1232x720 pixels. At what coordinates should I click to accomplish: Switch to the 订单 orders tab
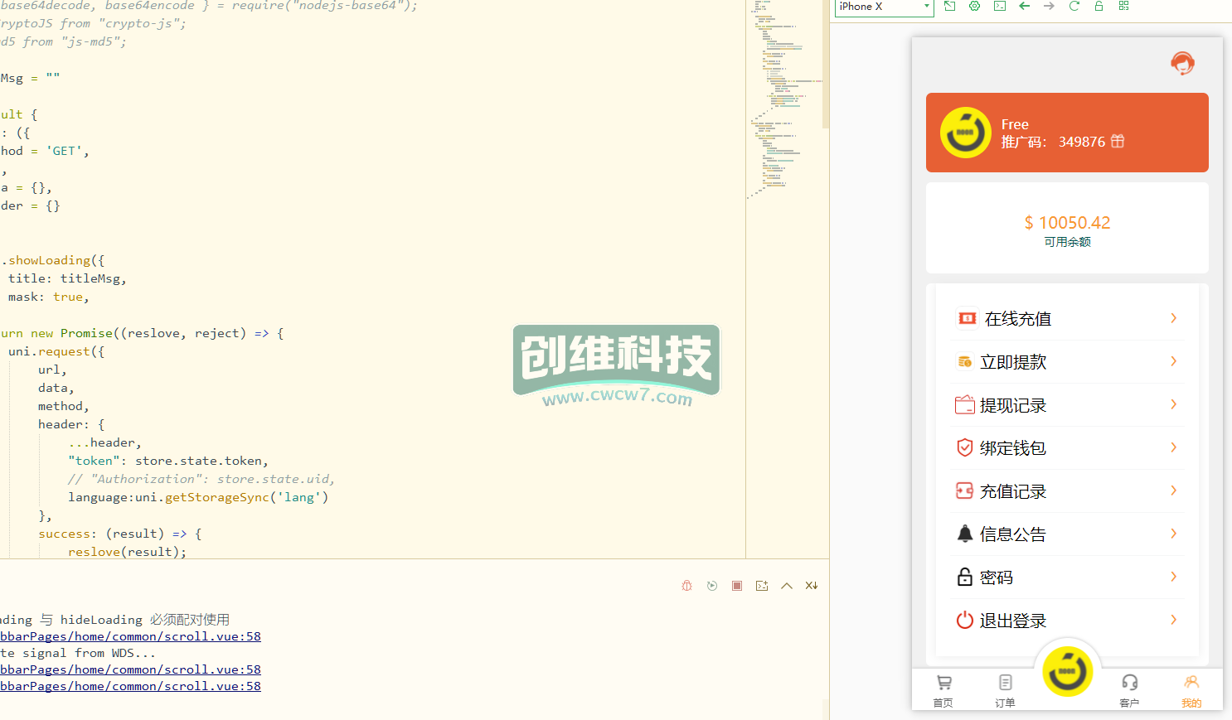pos(1005,690)
